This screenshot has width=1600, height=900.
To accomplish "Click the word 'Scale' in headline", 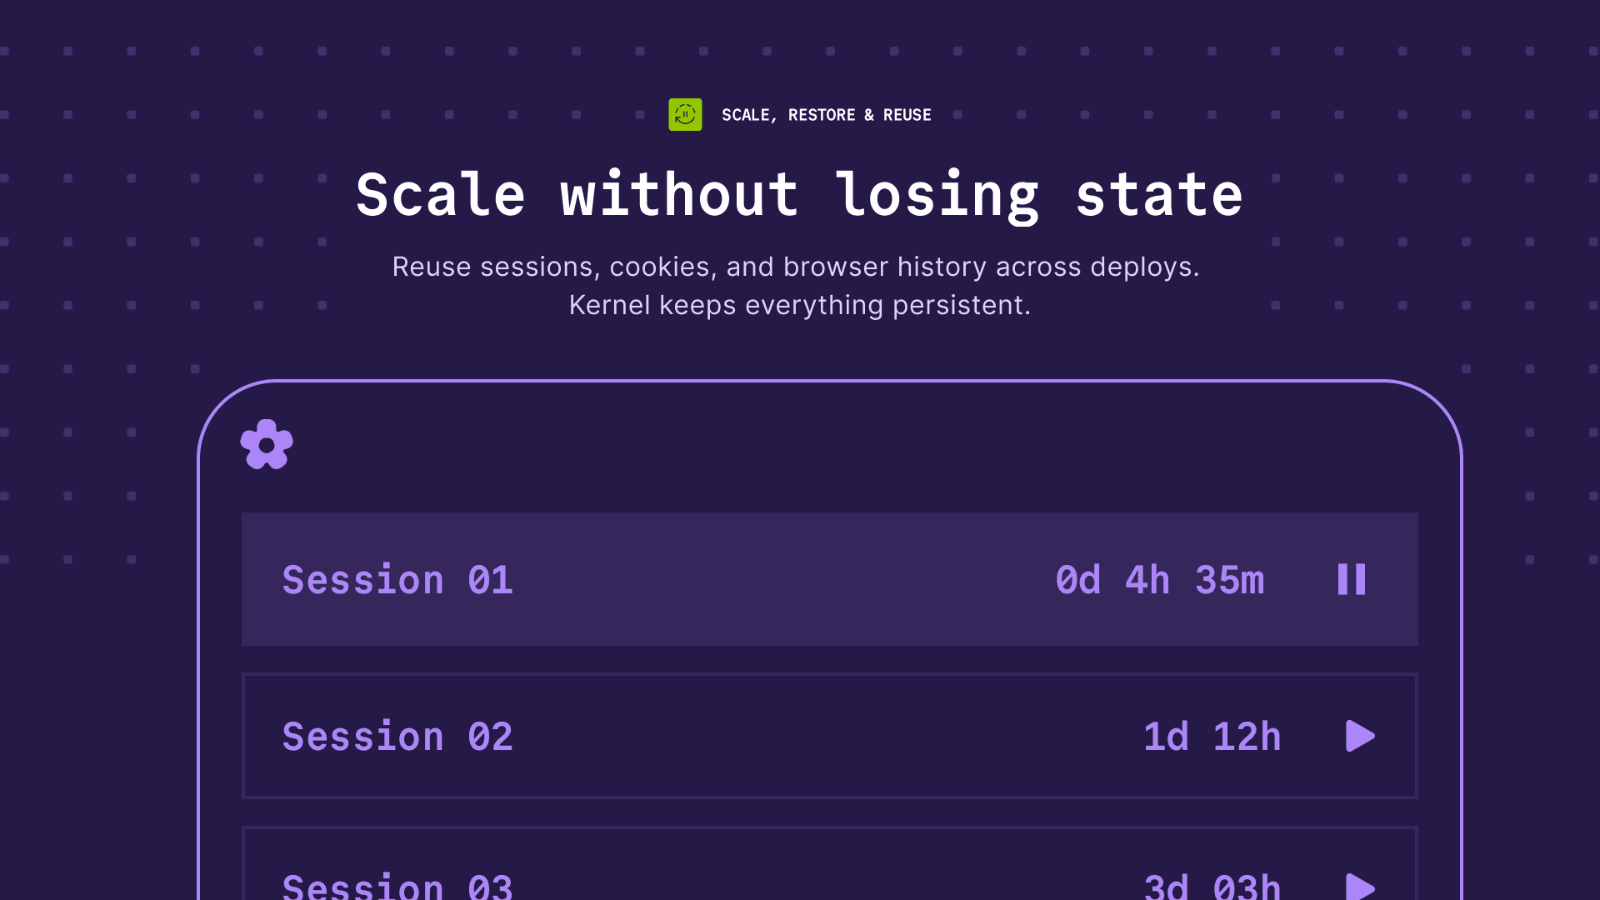I will tap(441, 196).
